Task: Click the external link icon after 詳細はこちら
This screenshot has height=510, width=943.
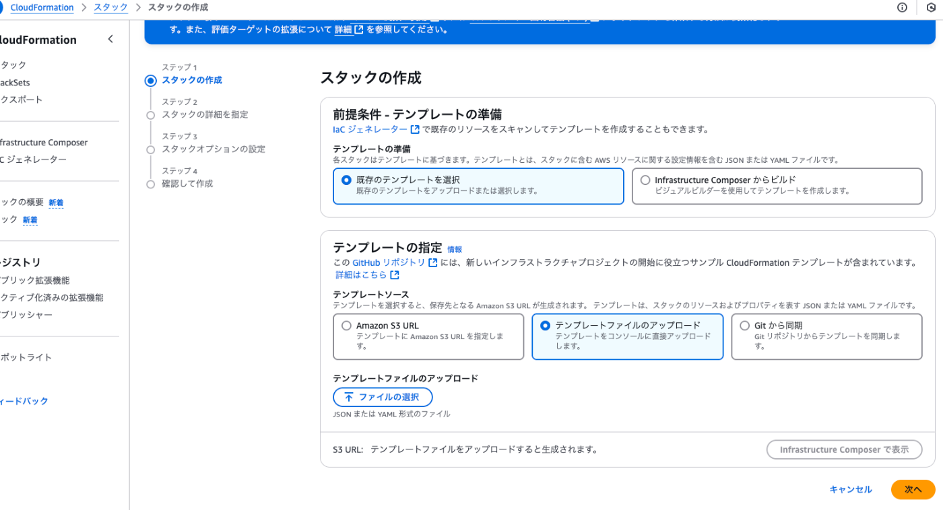Action: tap(395, 275)
